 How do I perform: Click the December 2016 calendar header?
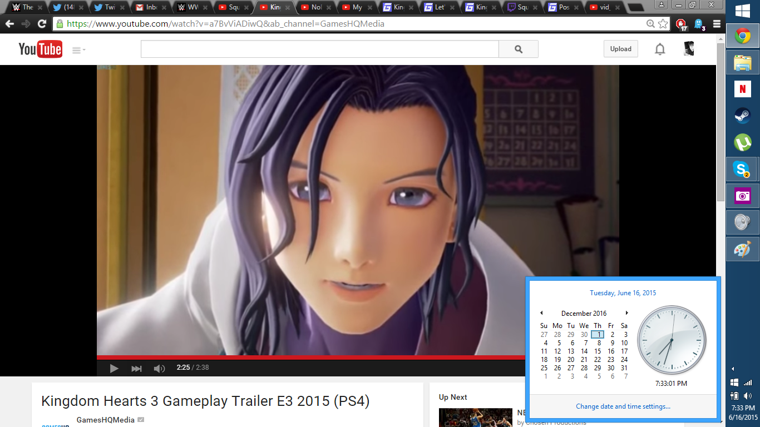(584, 314)
